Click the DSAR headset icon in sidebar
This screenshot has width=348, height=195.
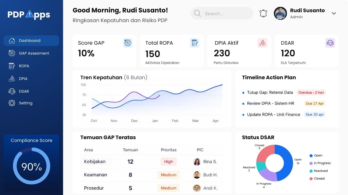point(12,91)
